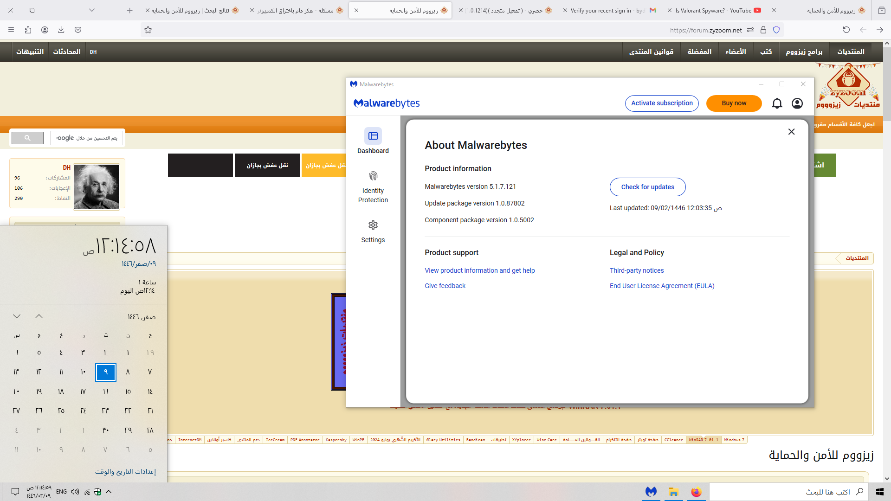Click the Malwarebytes logo in header
Image resolution: width=891 pixels, height=501 pixels.
coord(387,103)
